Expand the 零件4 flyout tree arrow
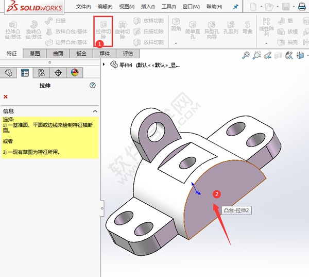 104,64
